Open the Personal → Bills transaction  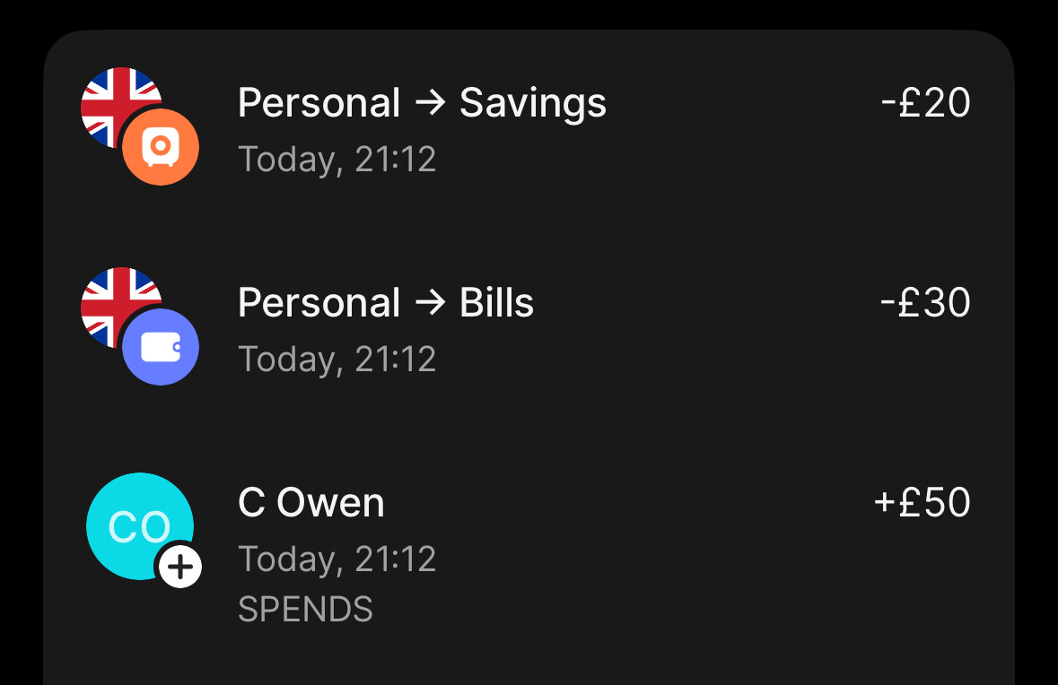pyautogui.click(x=529, y=327)
